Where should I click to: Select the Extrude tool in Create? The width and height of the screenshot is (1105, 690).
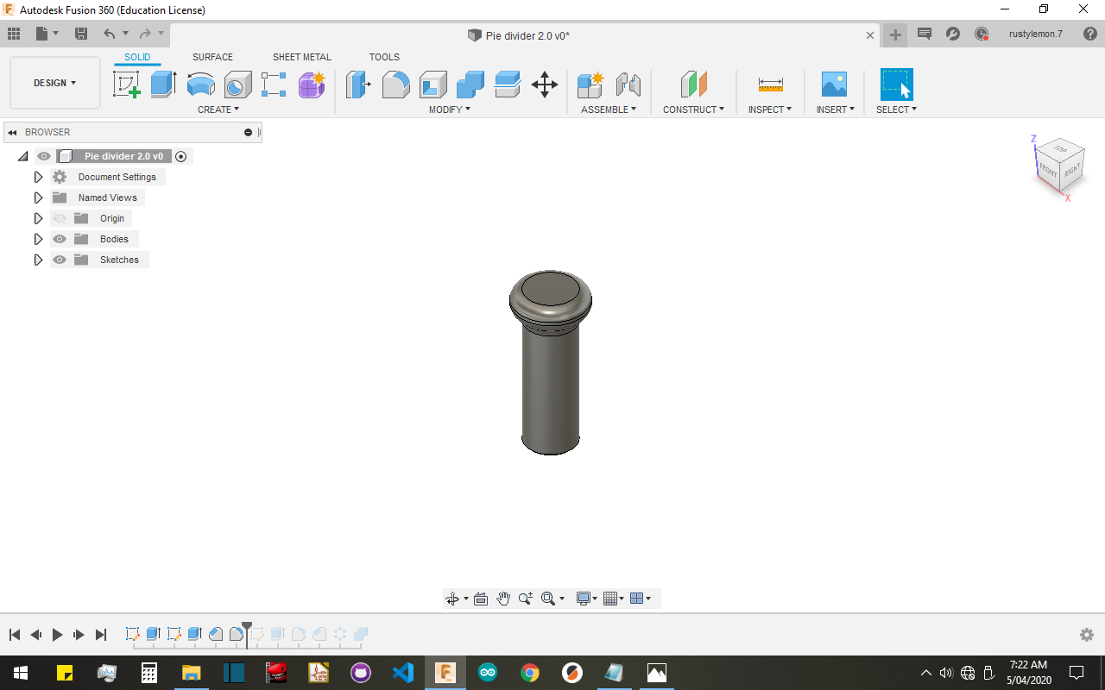164,85
